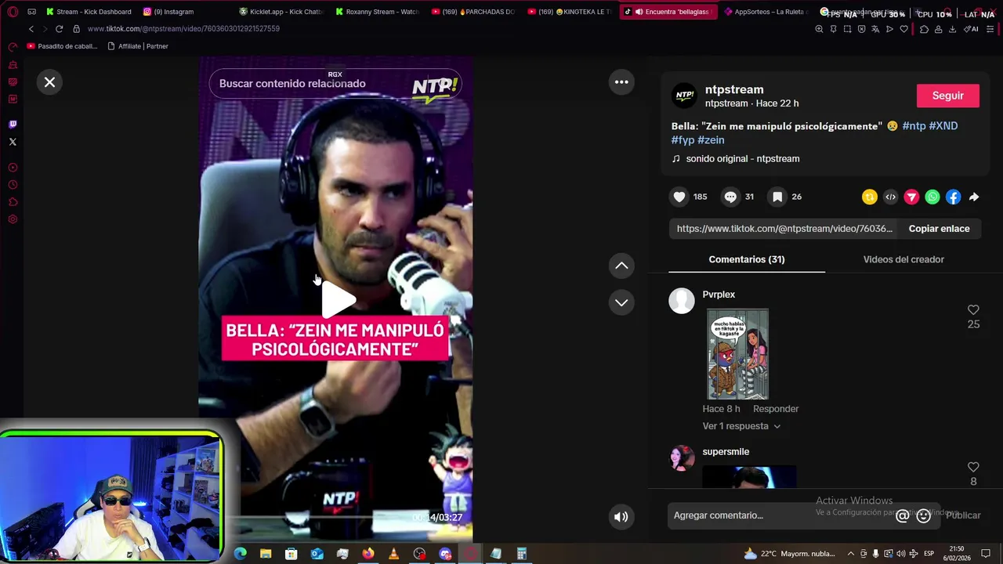Open ntpstream profile avatar

(x=685, y=96)
